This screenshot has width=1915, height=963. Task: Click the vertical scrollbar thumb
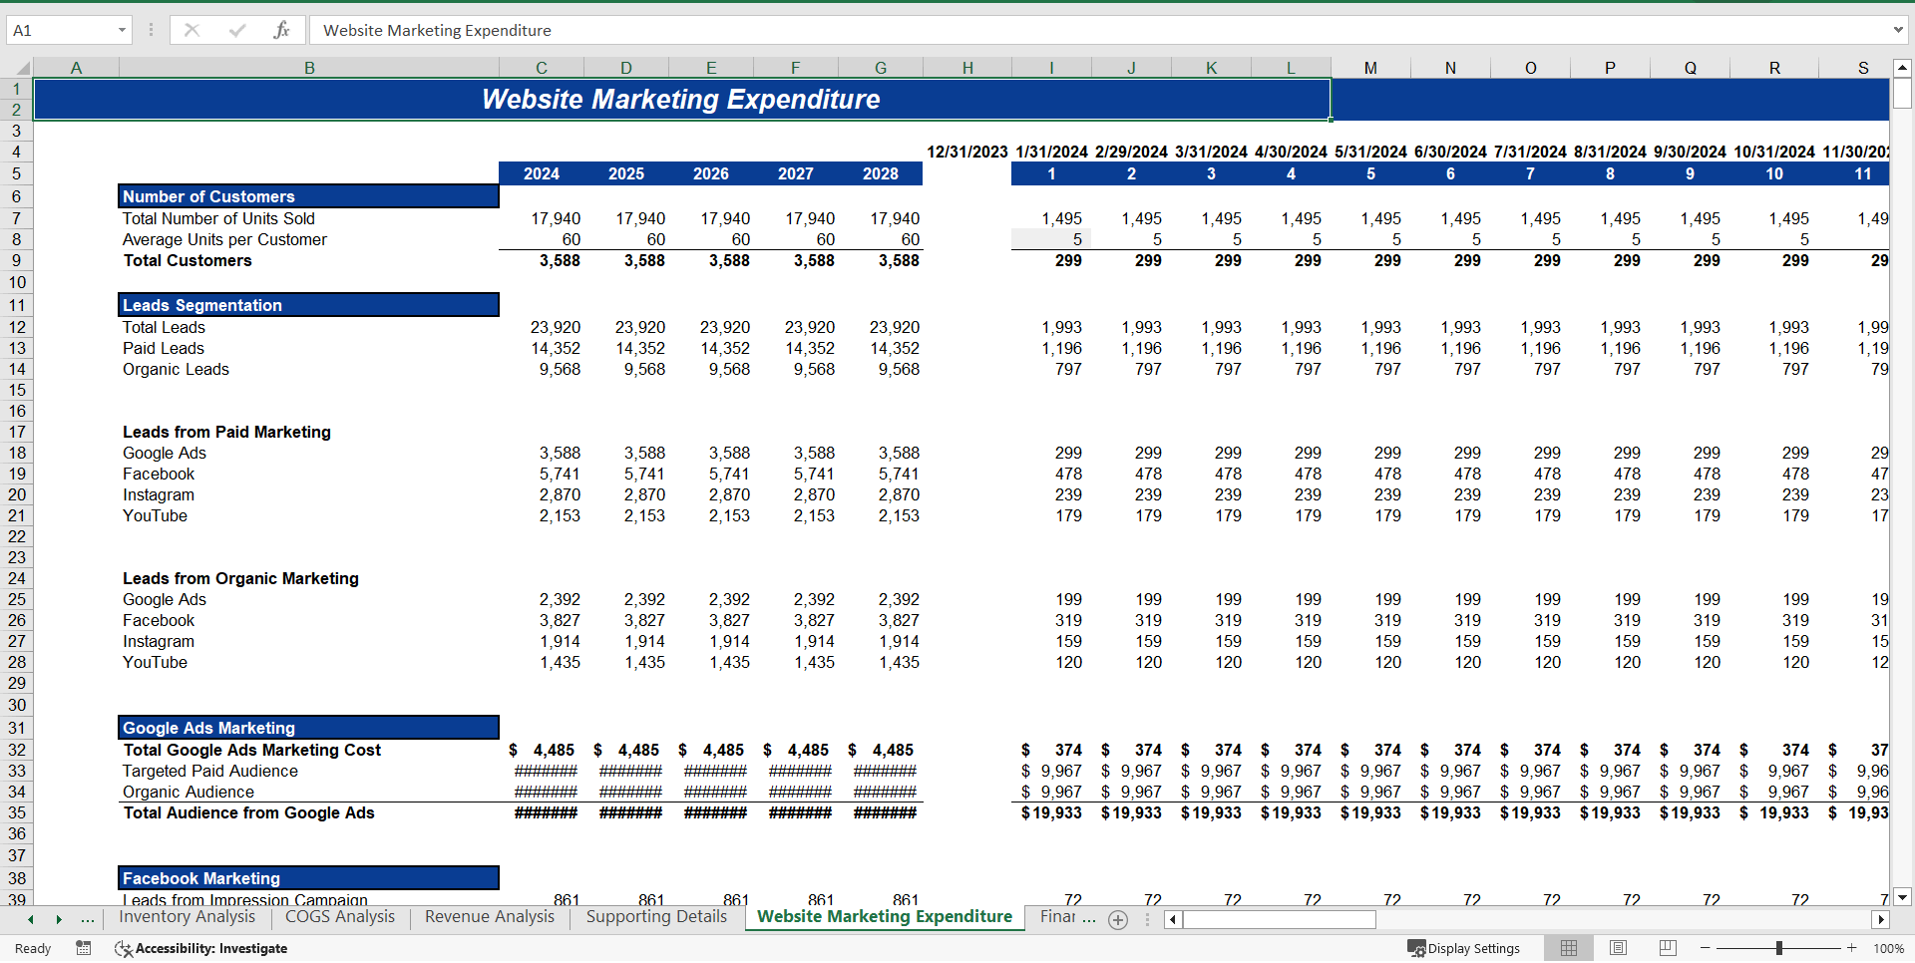coord(1902,94)
